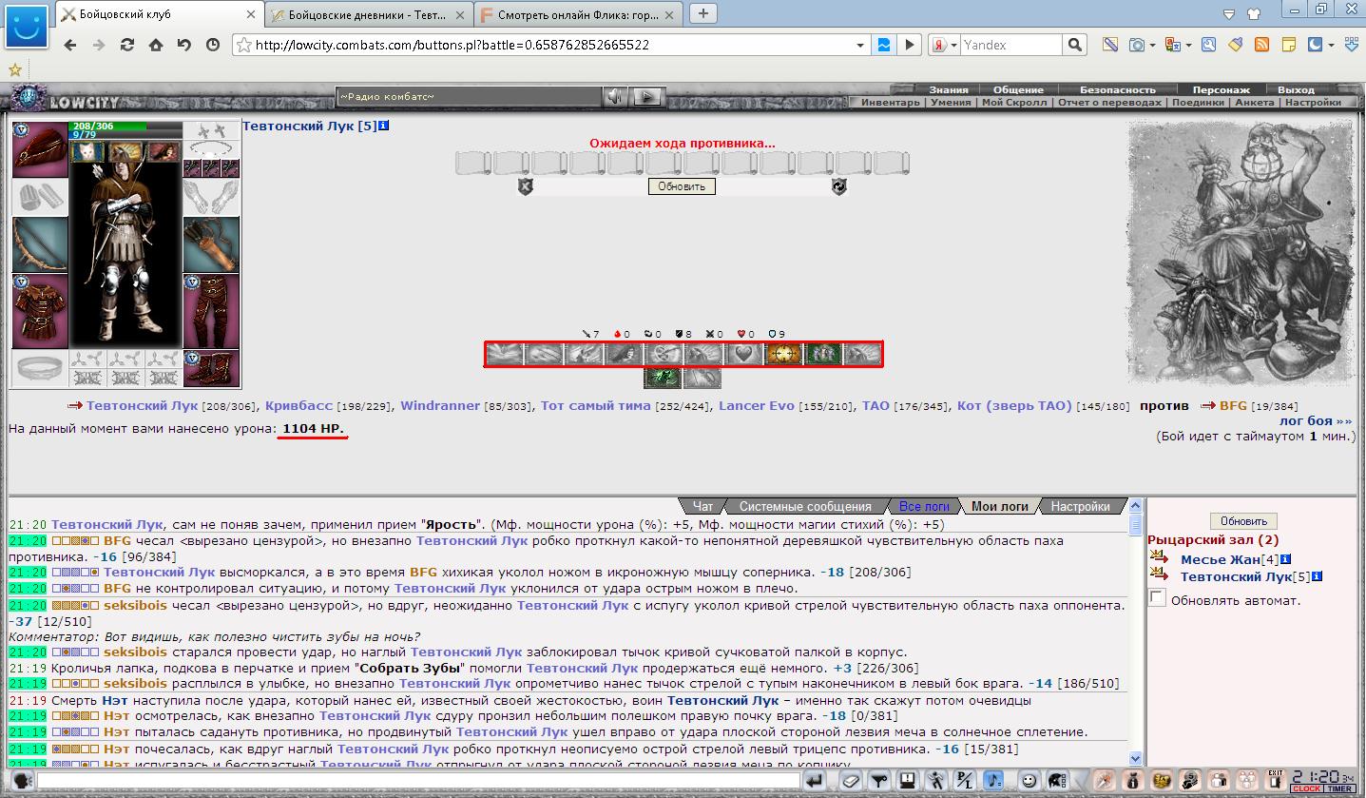Click the chat filter funnel icon

880,781
